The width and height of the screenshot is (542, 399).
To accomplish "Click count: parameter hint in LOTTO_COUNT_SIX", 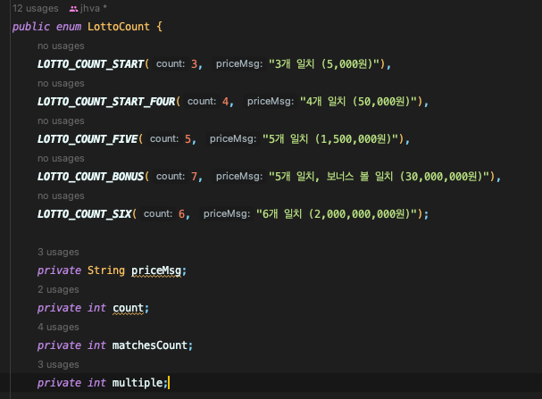I will [x=158, y=214].
